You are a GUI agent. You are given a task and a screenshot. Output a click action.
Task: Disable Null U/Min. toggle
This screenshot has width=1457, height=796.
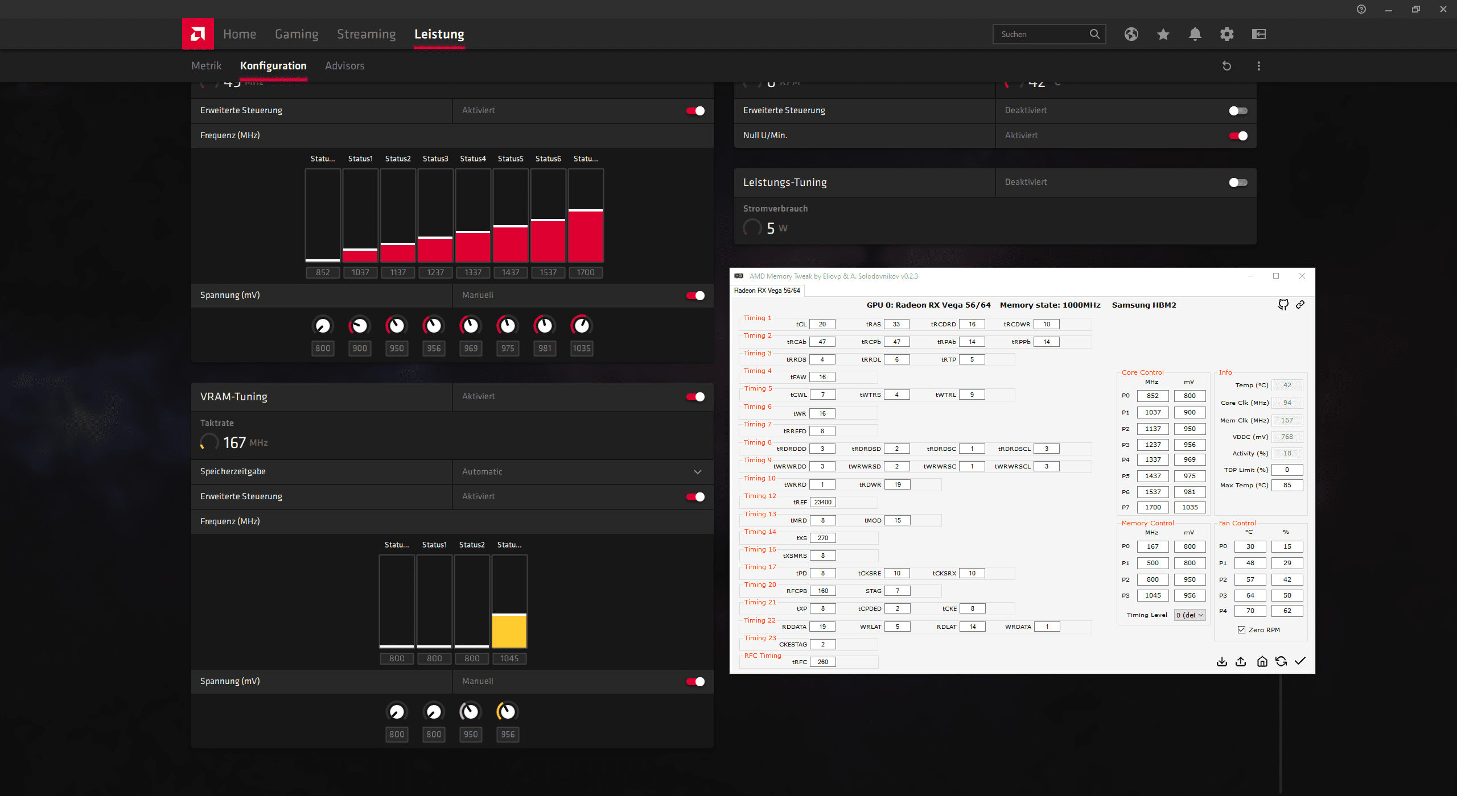[x=1238, y=136]
